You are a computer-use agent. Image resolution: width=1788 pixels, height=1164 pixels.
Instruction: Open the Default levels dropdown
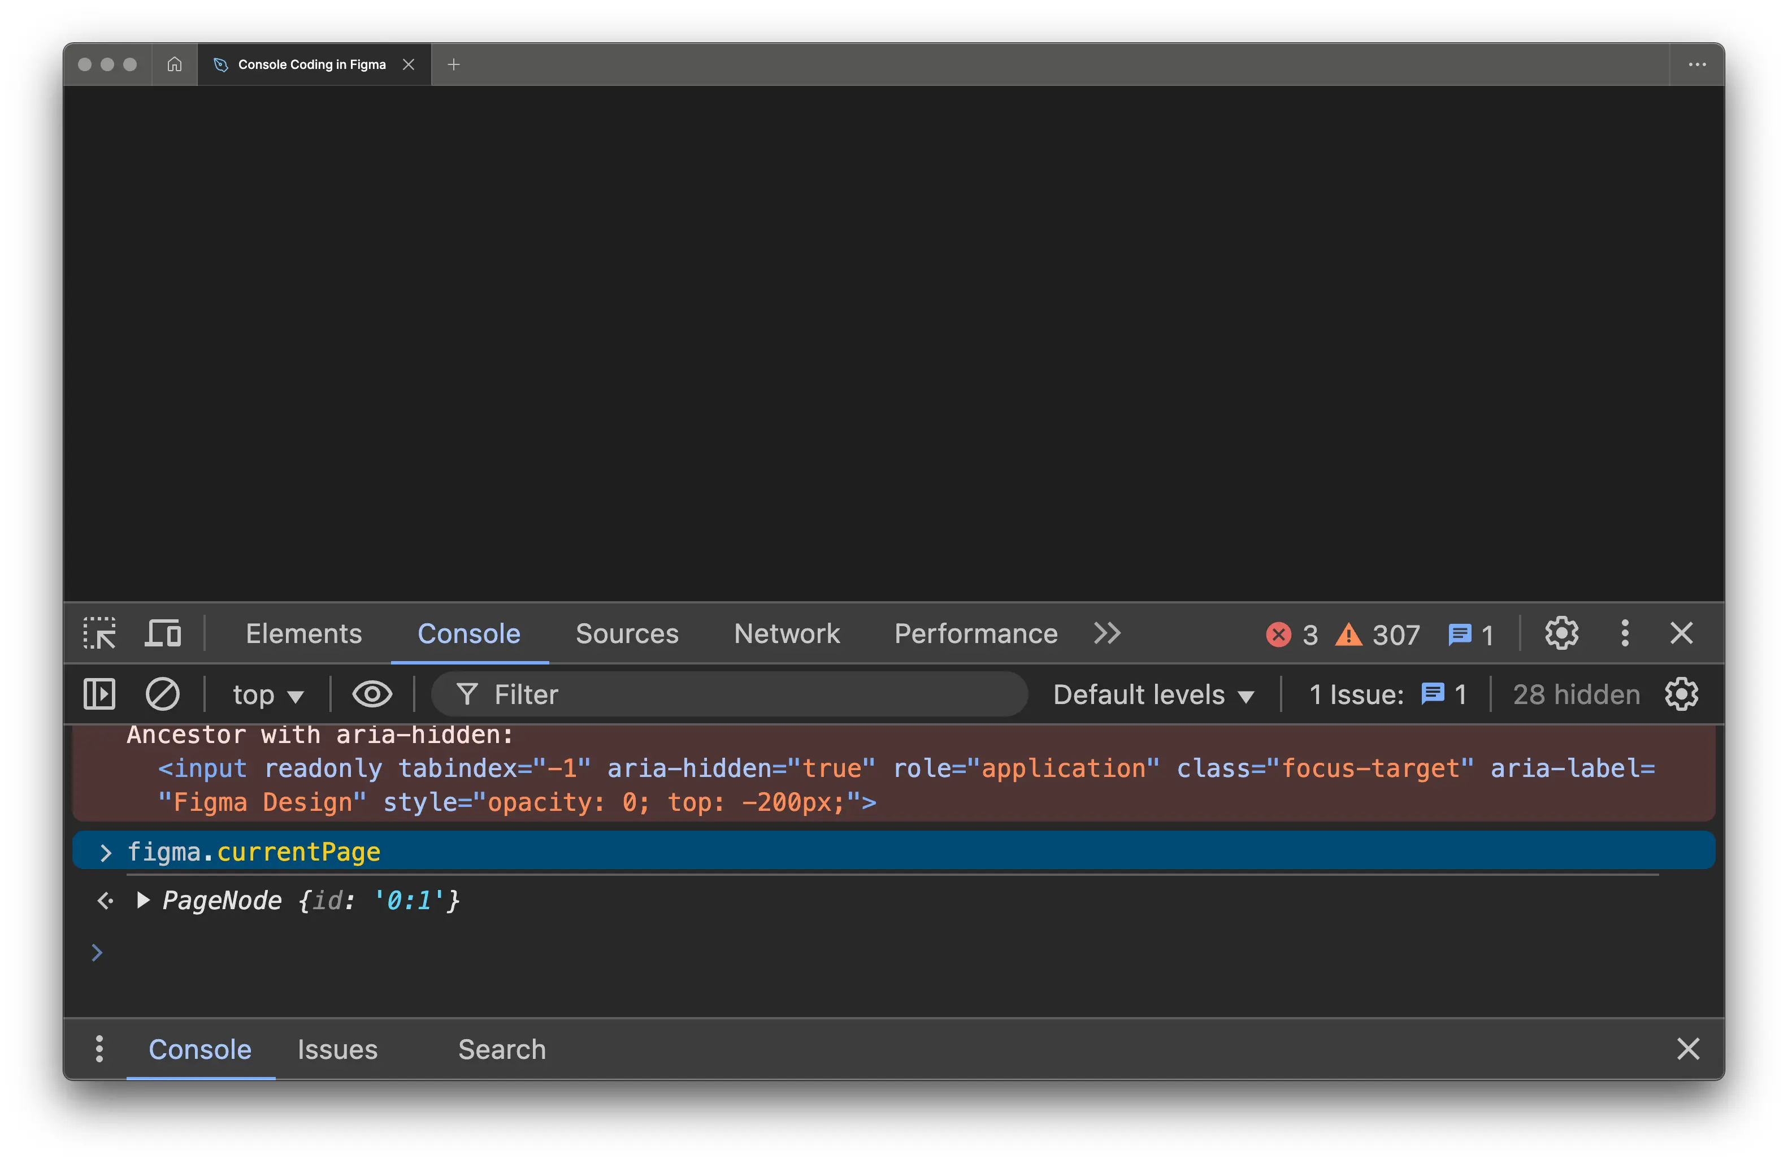click(x=1153, y=694)
